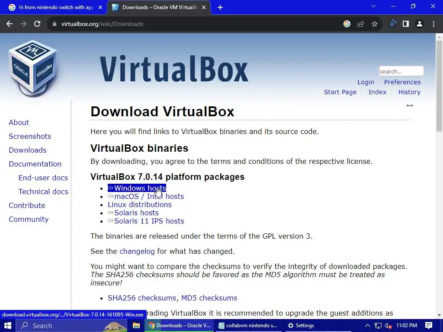Bookmark this page with the star icon
Image resolution: width=443 pixels, height=332 pixels.
pyautogui.click(x=375, y=24)
